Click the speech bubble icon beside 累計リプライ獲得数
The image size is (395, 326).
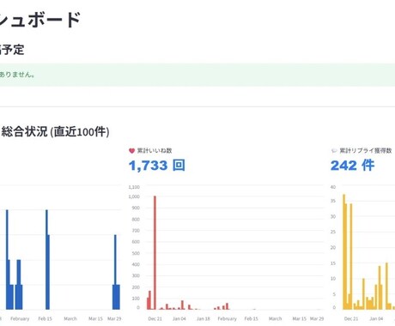tap(334, 151)
